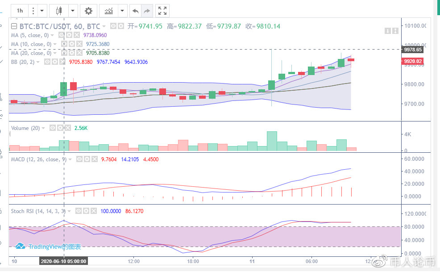
Task: Click the candlestick chart type icon
Action: tap(59, 10)
